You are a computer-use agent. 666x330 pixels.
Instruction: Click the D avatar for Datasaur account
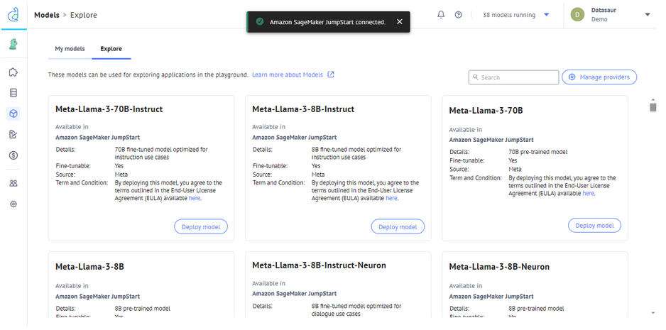click(x=577, y=15)
